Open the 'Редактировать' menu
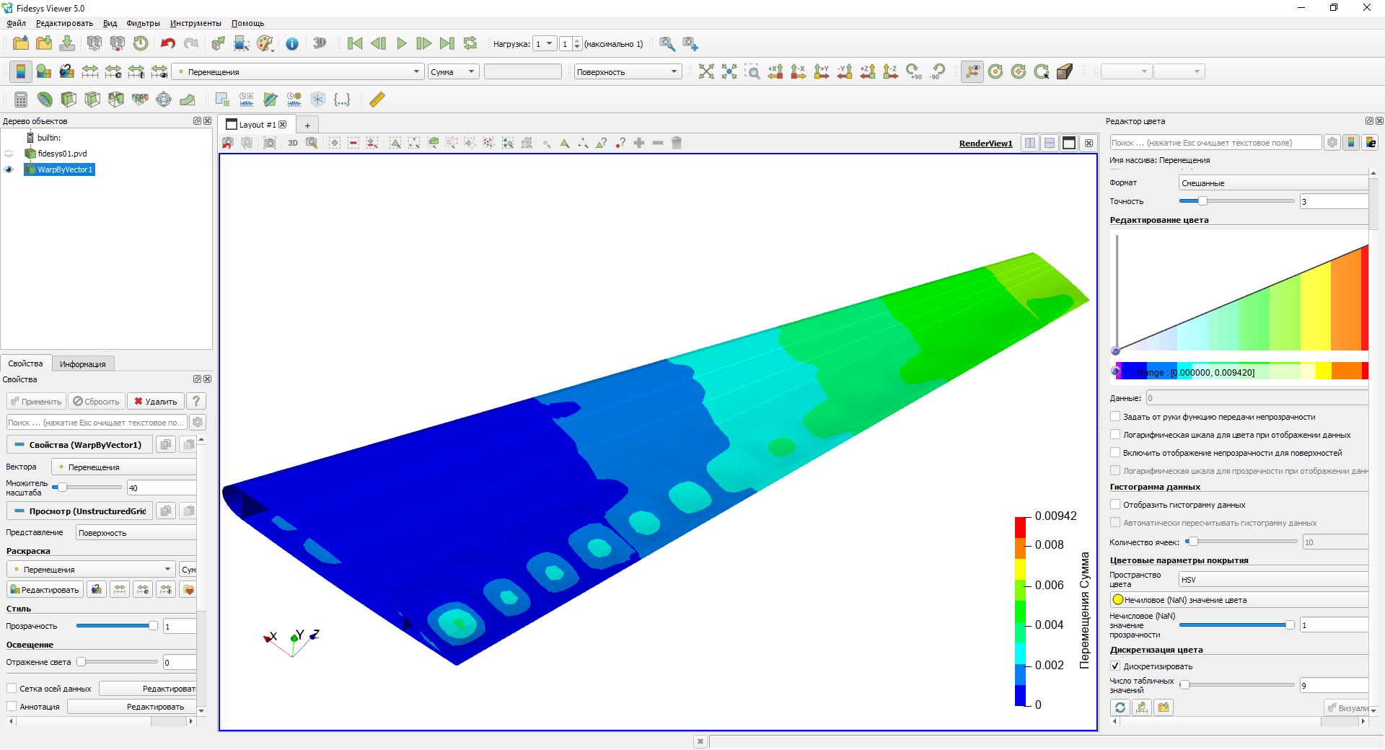The image size is (1385, 750). pos(64,23)
